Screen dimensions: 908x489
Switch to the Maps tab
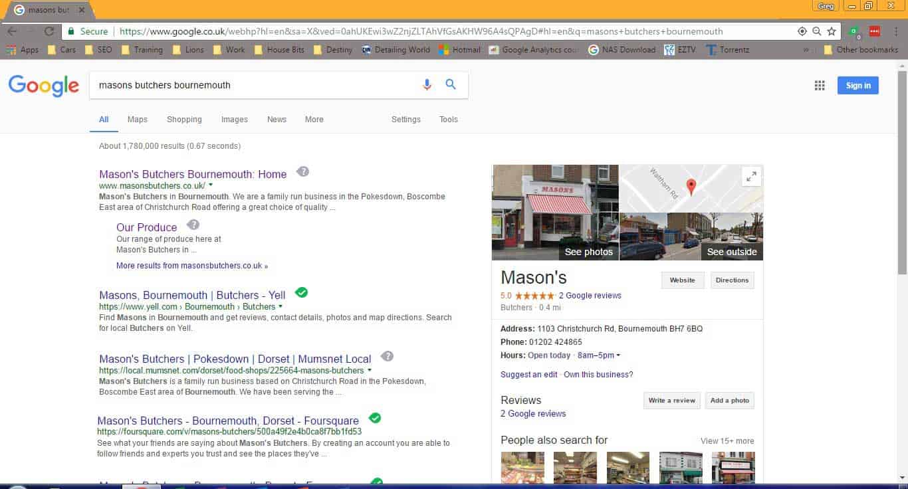tap(137, 120)
